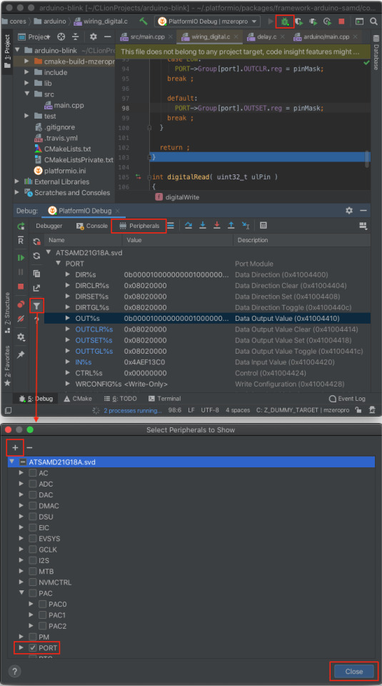Build project using the hammer icon

tap(144, 21)
